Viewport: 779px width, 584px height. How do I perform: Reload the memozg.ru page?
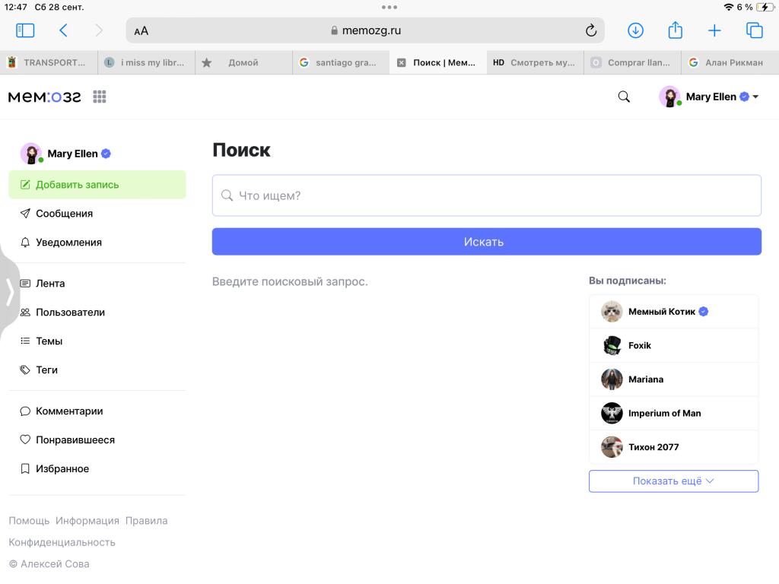(590, 30)
